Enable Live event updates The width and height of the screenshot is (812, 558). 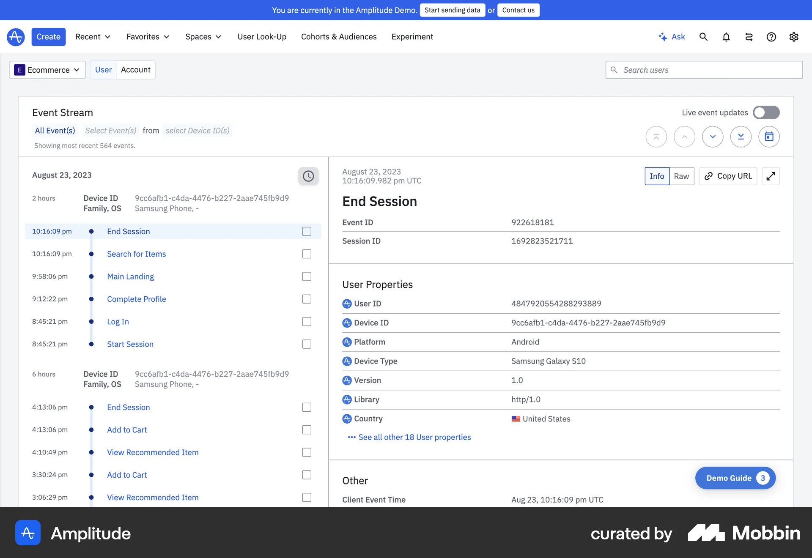tap(765, 112)
